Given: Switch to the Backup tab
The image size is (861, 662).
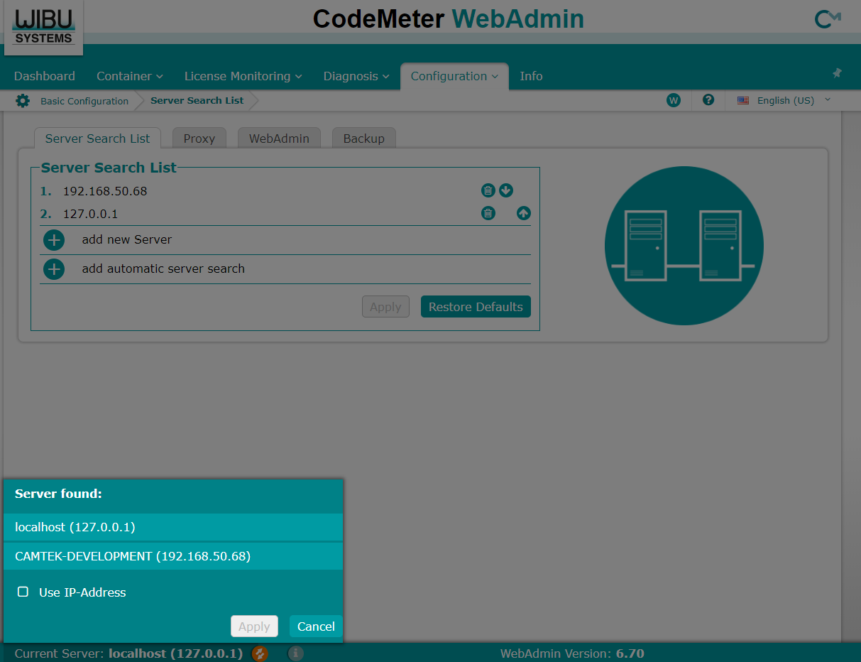Looking at the screenshot, I should click(364, 139).
